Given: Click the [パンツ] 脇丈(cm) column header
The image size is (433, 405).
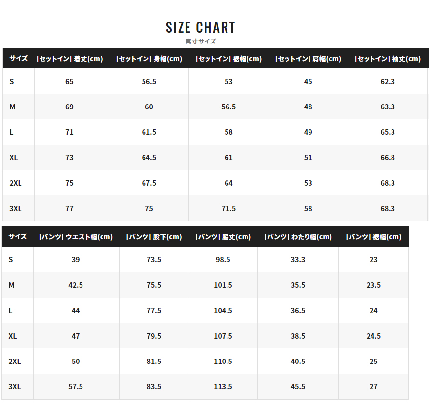Looking at the screenshot, I should click(223, 237).
